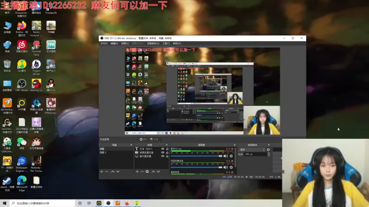This screenshot has width=369, height=207.
Task: Move the selected scene down
Action: 118,172
